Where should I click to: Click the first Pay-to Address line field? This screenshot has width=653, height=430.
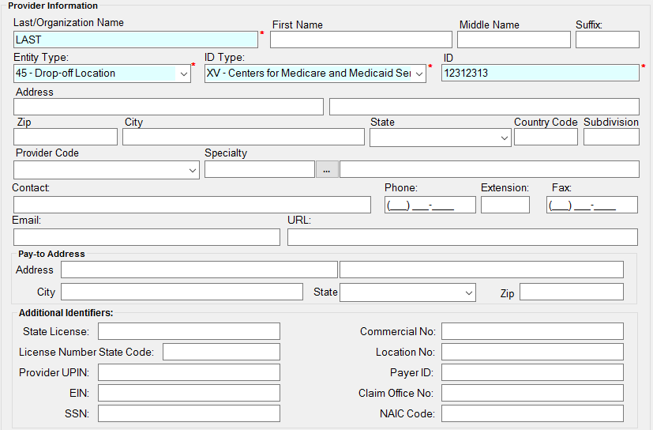point(199,270)
